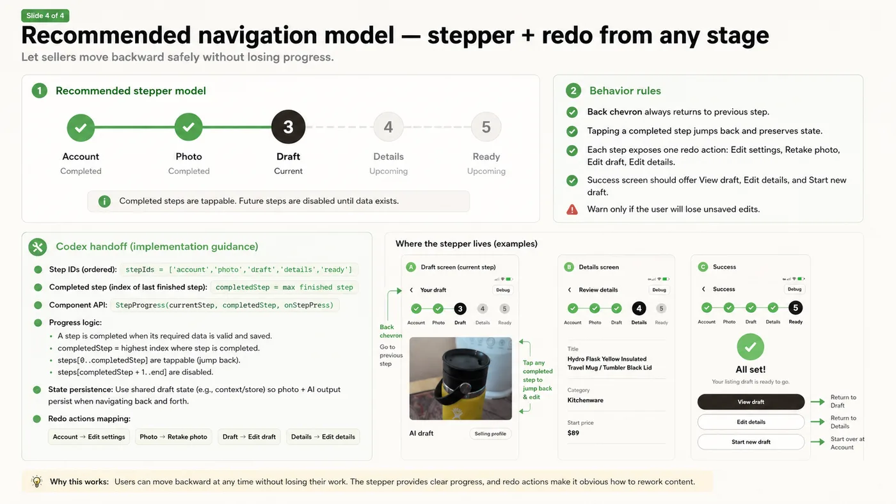Screen dimensions: 896x504
Task: Click the wrench icon beside Codex handoff
Action: (x=38, y=247)
